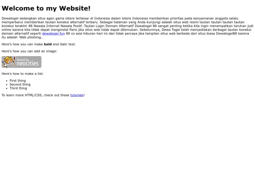Select the First thing list item

point(17,81)
